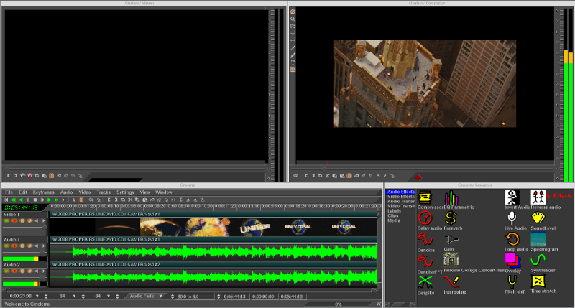The image size is (575, 308).
Task: Select the Live Audio microphone icon
Action: (x=512, y=218)
